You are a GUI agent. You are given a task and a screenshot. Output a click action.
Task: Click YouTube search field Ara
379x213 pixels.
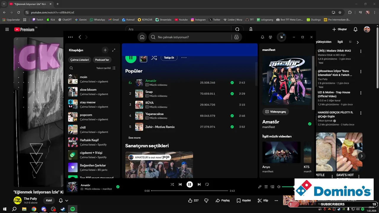178,29
